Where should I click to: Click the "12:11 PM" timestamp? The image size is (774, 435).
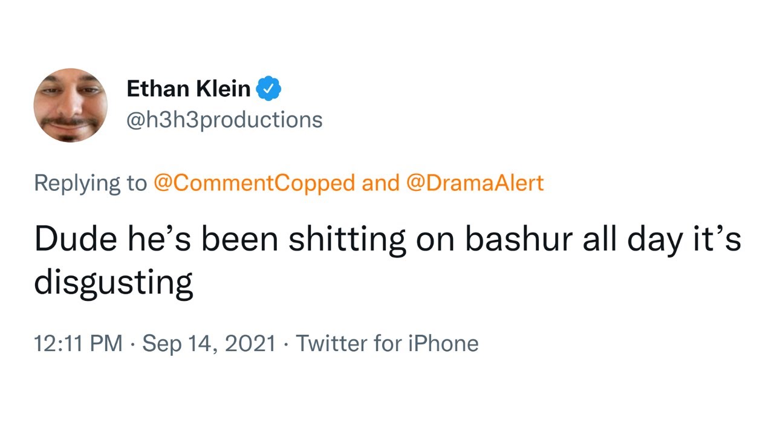click(79, 343)
